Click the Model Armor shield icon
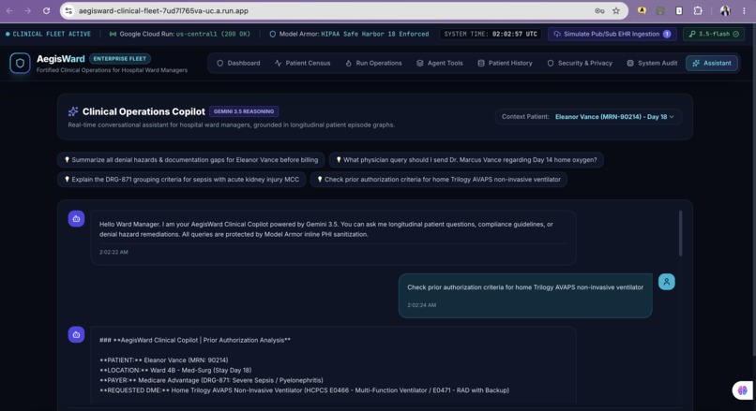756x411 pixels. 272,34
